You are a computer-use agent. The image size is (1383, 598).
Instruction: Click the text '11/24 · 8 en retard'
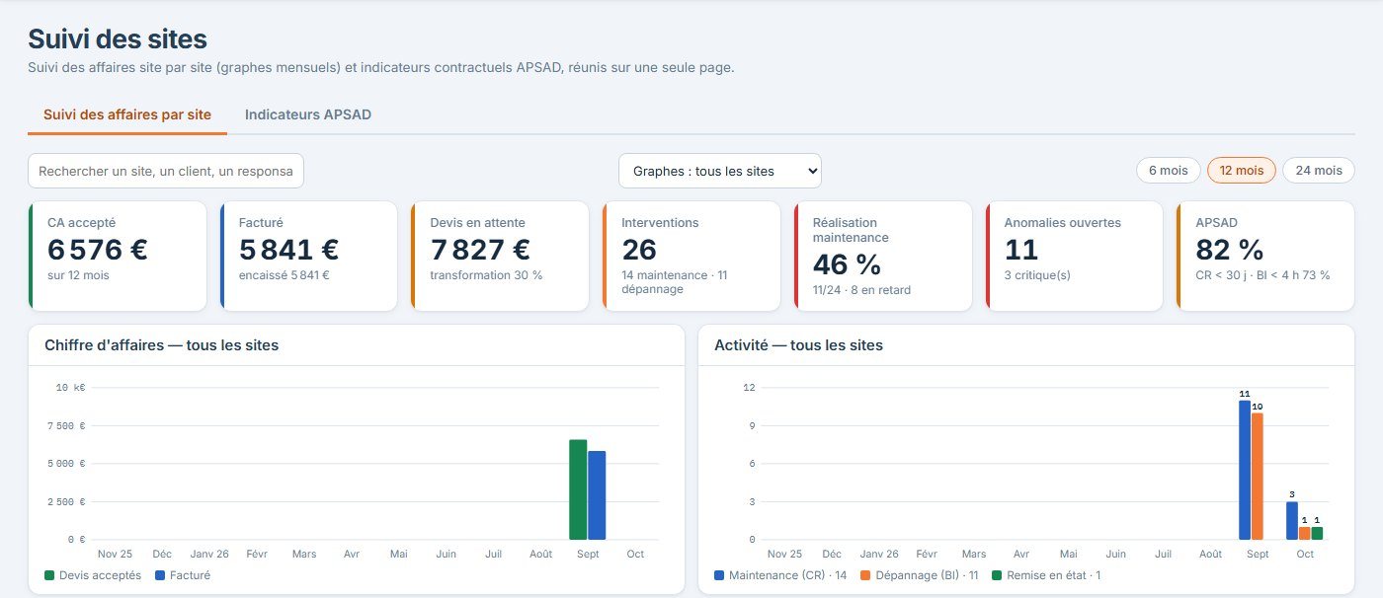[861, 290]
